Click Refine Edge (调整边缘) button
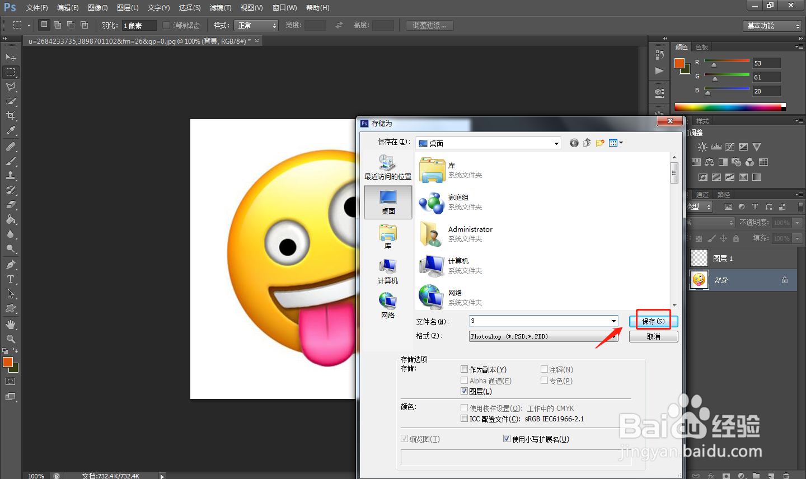806x479 pixels. [429, 25]
